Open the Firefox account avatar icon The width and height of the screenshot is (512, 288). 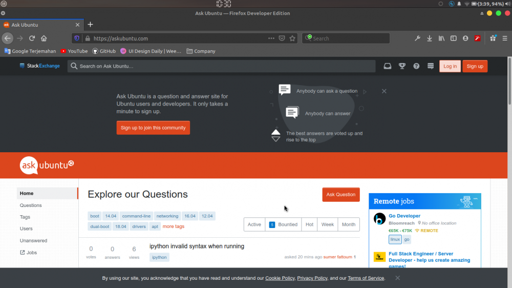pyautogui.click(x=465, y=38)
